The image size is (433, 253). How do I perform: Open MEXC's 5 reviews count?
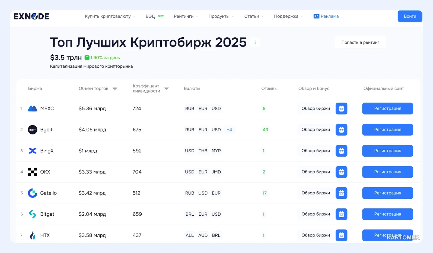pos(264,109)
